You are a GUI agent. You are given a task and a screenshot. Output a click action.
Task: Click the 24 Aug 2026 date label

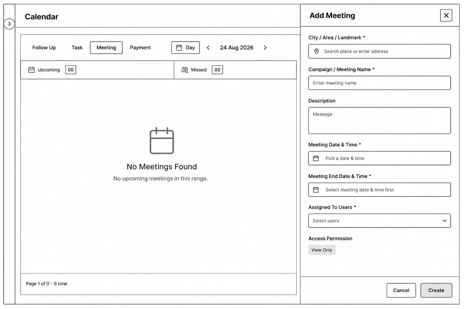coord(237,48)
